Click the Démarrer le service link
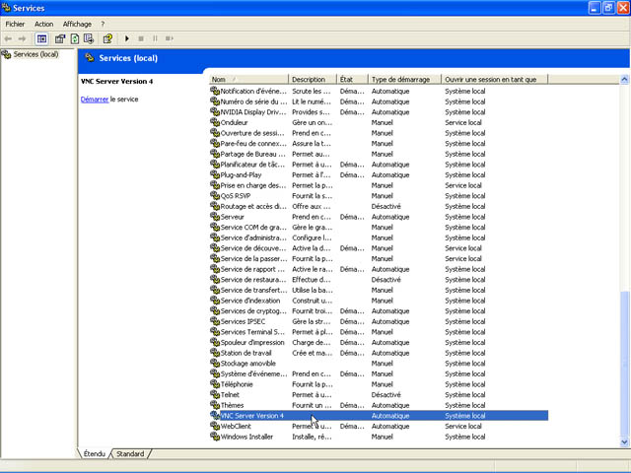The height and width of the screenshot is (473, 631). pos(95,99)
